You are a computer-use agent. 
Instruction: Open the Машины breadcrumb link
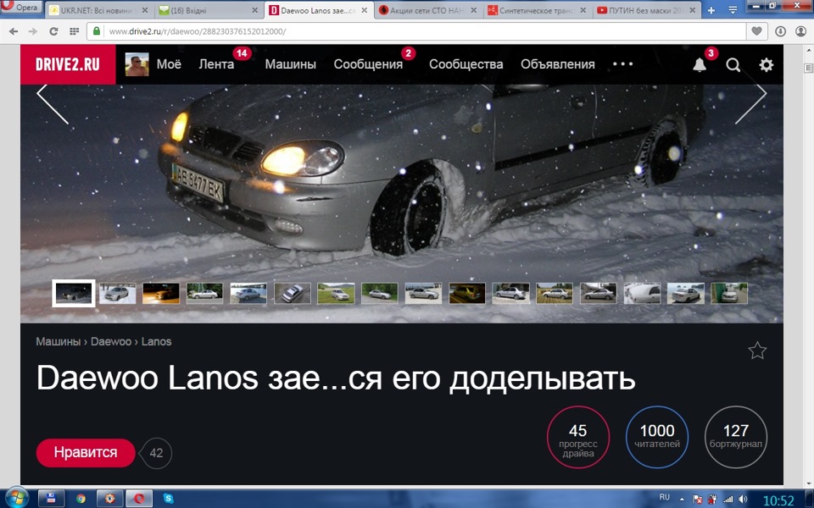pos(58,341)
